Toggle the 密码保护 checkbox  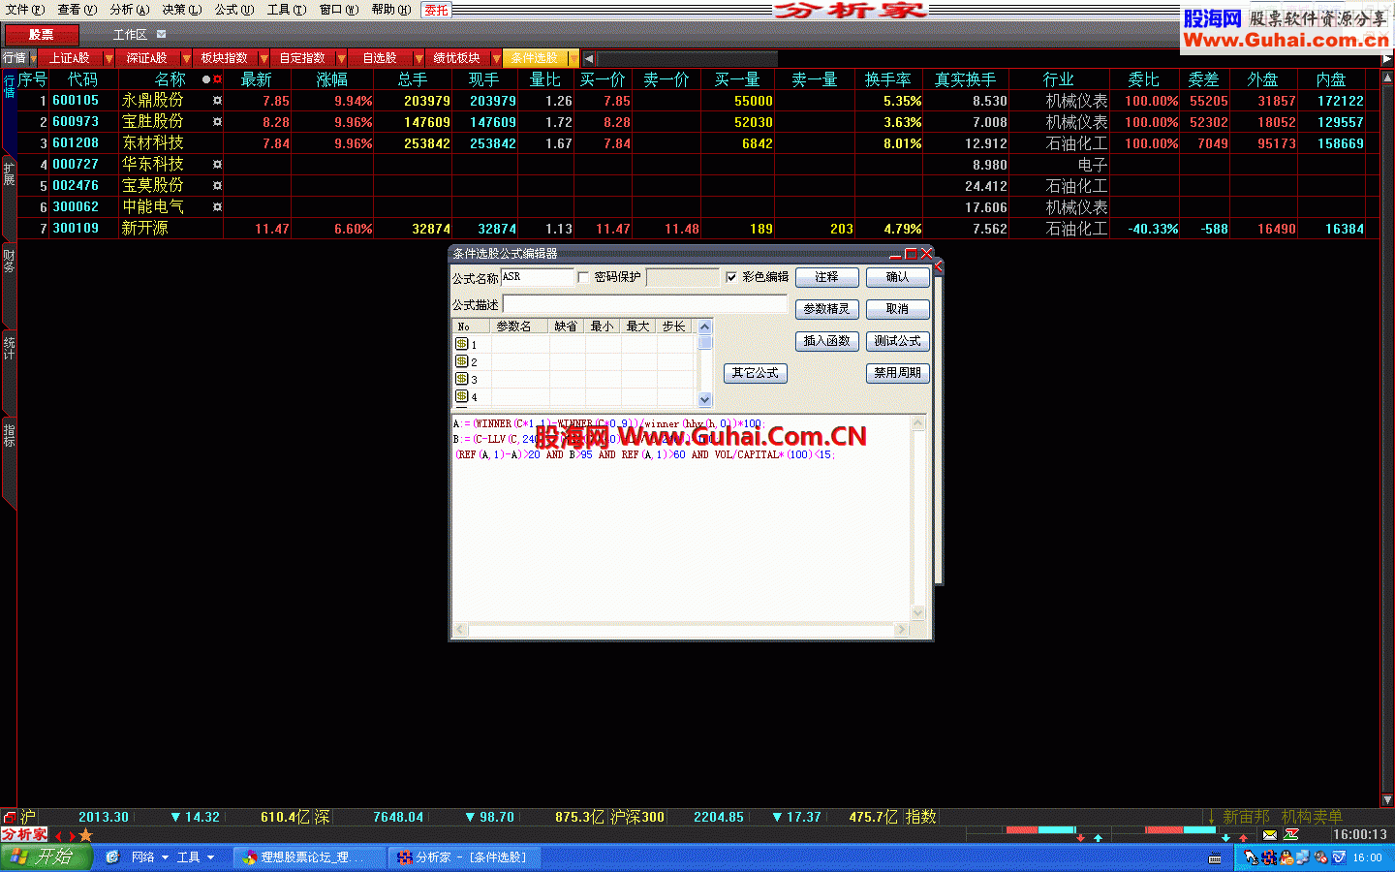point(583,277)
